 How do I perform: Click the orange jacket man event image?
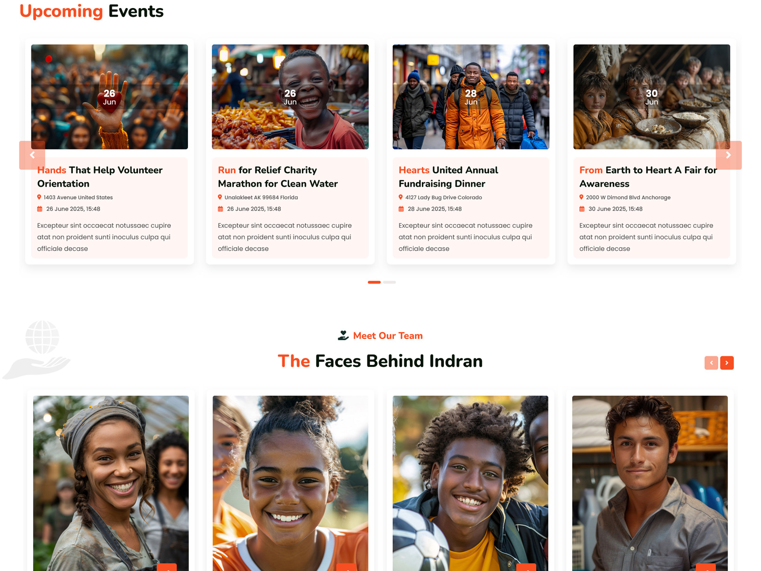point(471,97)
